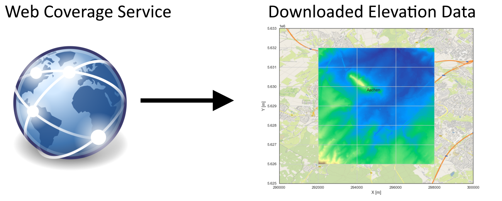Select the "Web Coverage Service" heading

click(88, 12)
